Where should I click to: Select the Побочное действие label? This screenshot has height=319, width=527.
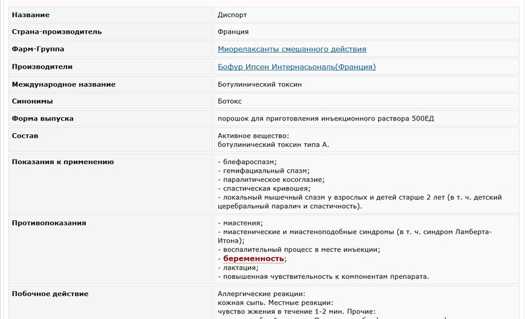[50, 293]
